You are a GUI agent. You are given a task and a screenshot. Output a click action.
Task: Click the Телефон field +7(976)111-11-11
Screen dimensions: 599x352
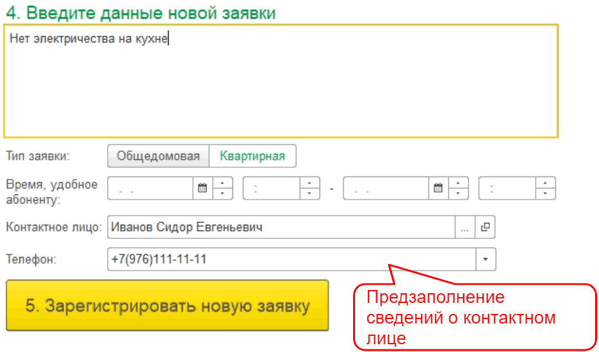coord(292,260)
